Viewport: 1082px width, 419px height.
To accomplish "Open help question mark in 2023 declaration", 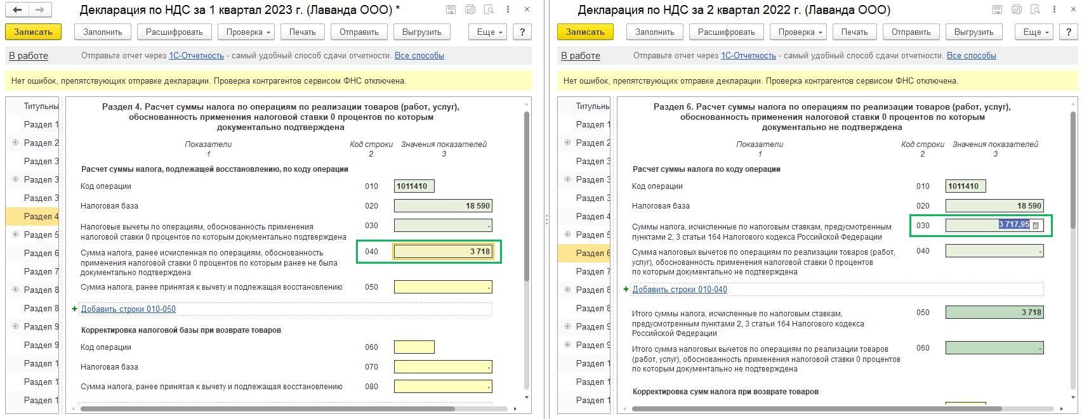I will (x=522, y=32).
